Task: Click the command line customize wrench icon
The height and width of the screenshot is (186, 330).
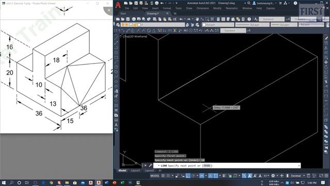Action: tap(150, 165)
